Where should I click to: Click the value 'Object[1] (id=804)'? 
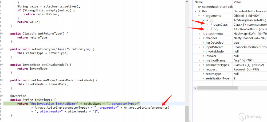pos(247,16)
